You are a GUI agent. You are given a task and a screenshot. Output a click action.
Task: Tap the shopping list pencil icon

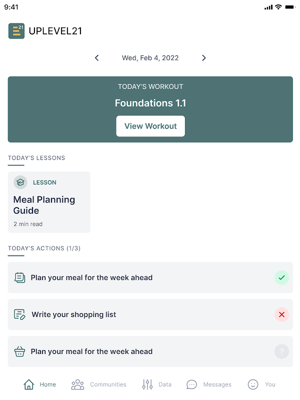pos(19,314)
